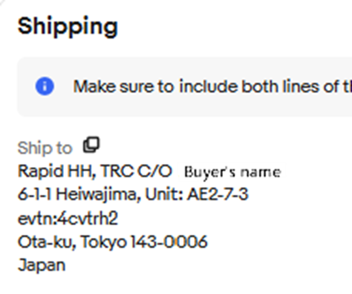
Task: Click the blue info icon in the notice
Action: (x=45, y=86)
